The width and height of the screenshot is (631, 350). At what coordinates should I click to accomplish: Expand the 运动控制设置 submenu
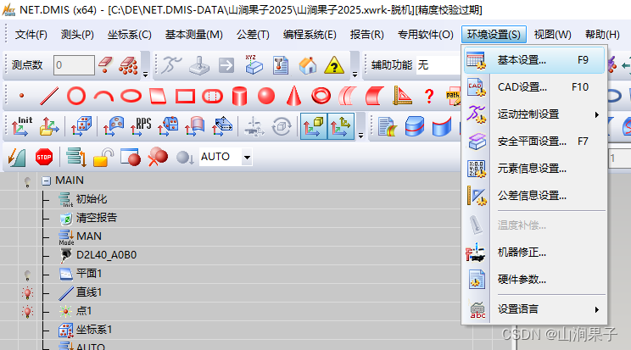pyautogui.click(x=535, y=114)
